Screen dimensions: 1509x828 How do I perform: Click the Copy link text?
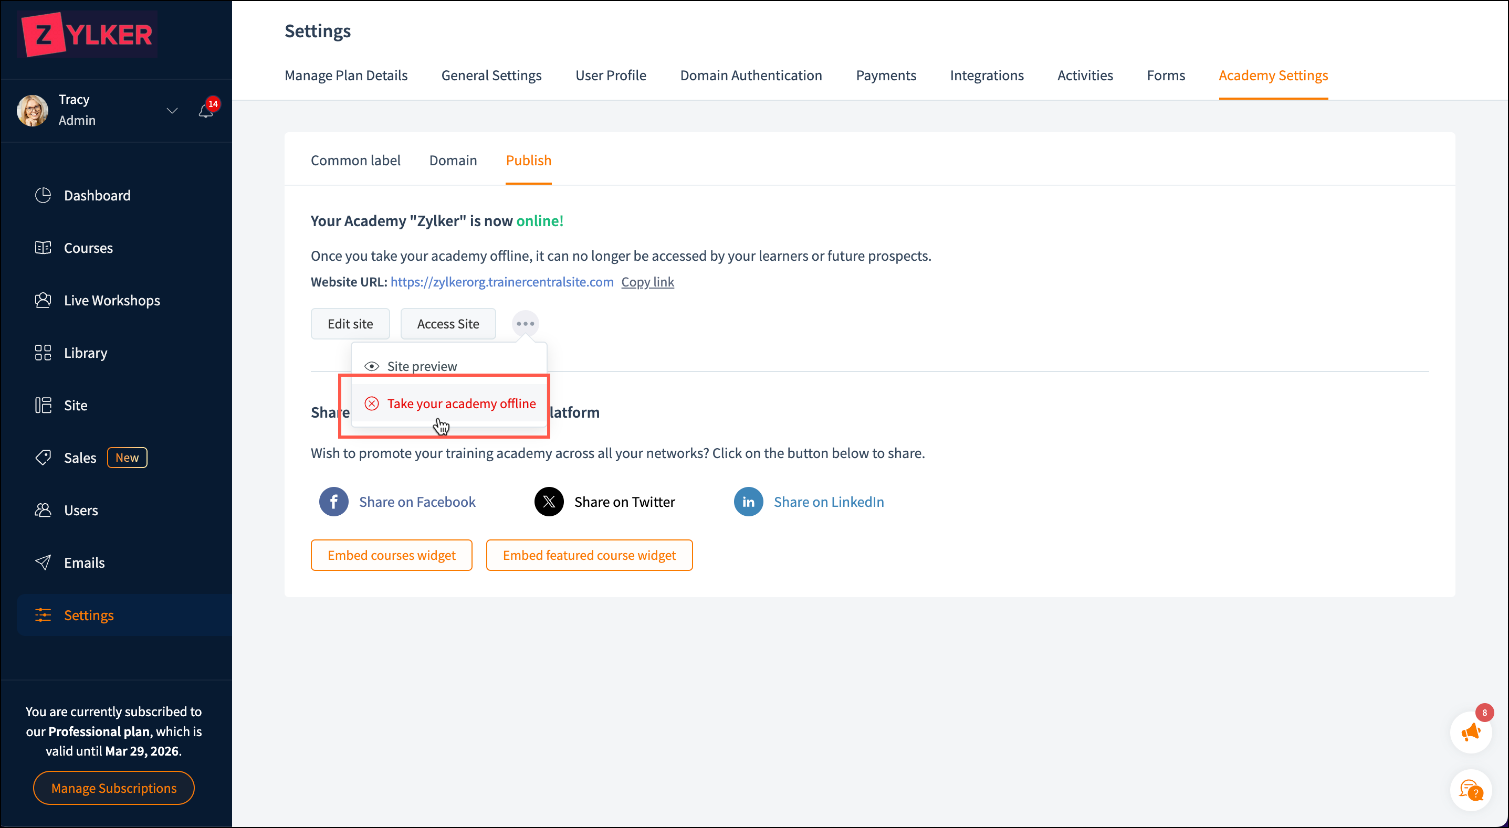pyautogui.click(x=647, y=282)
